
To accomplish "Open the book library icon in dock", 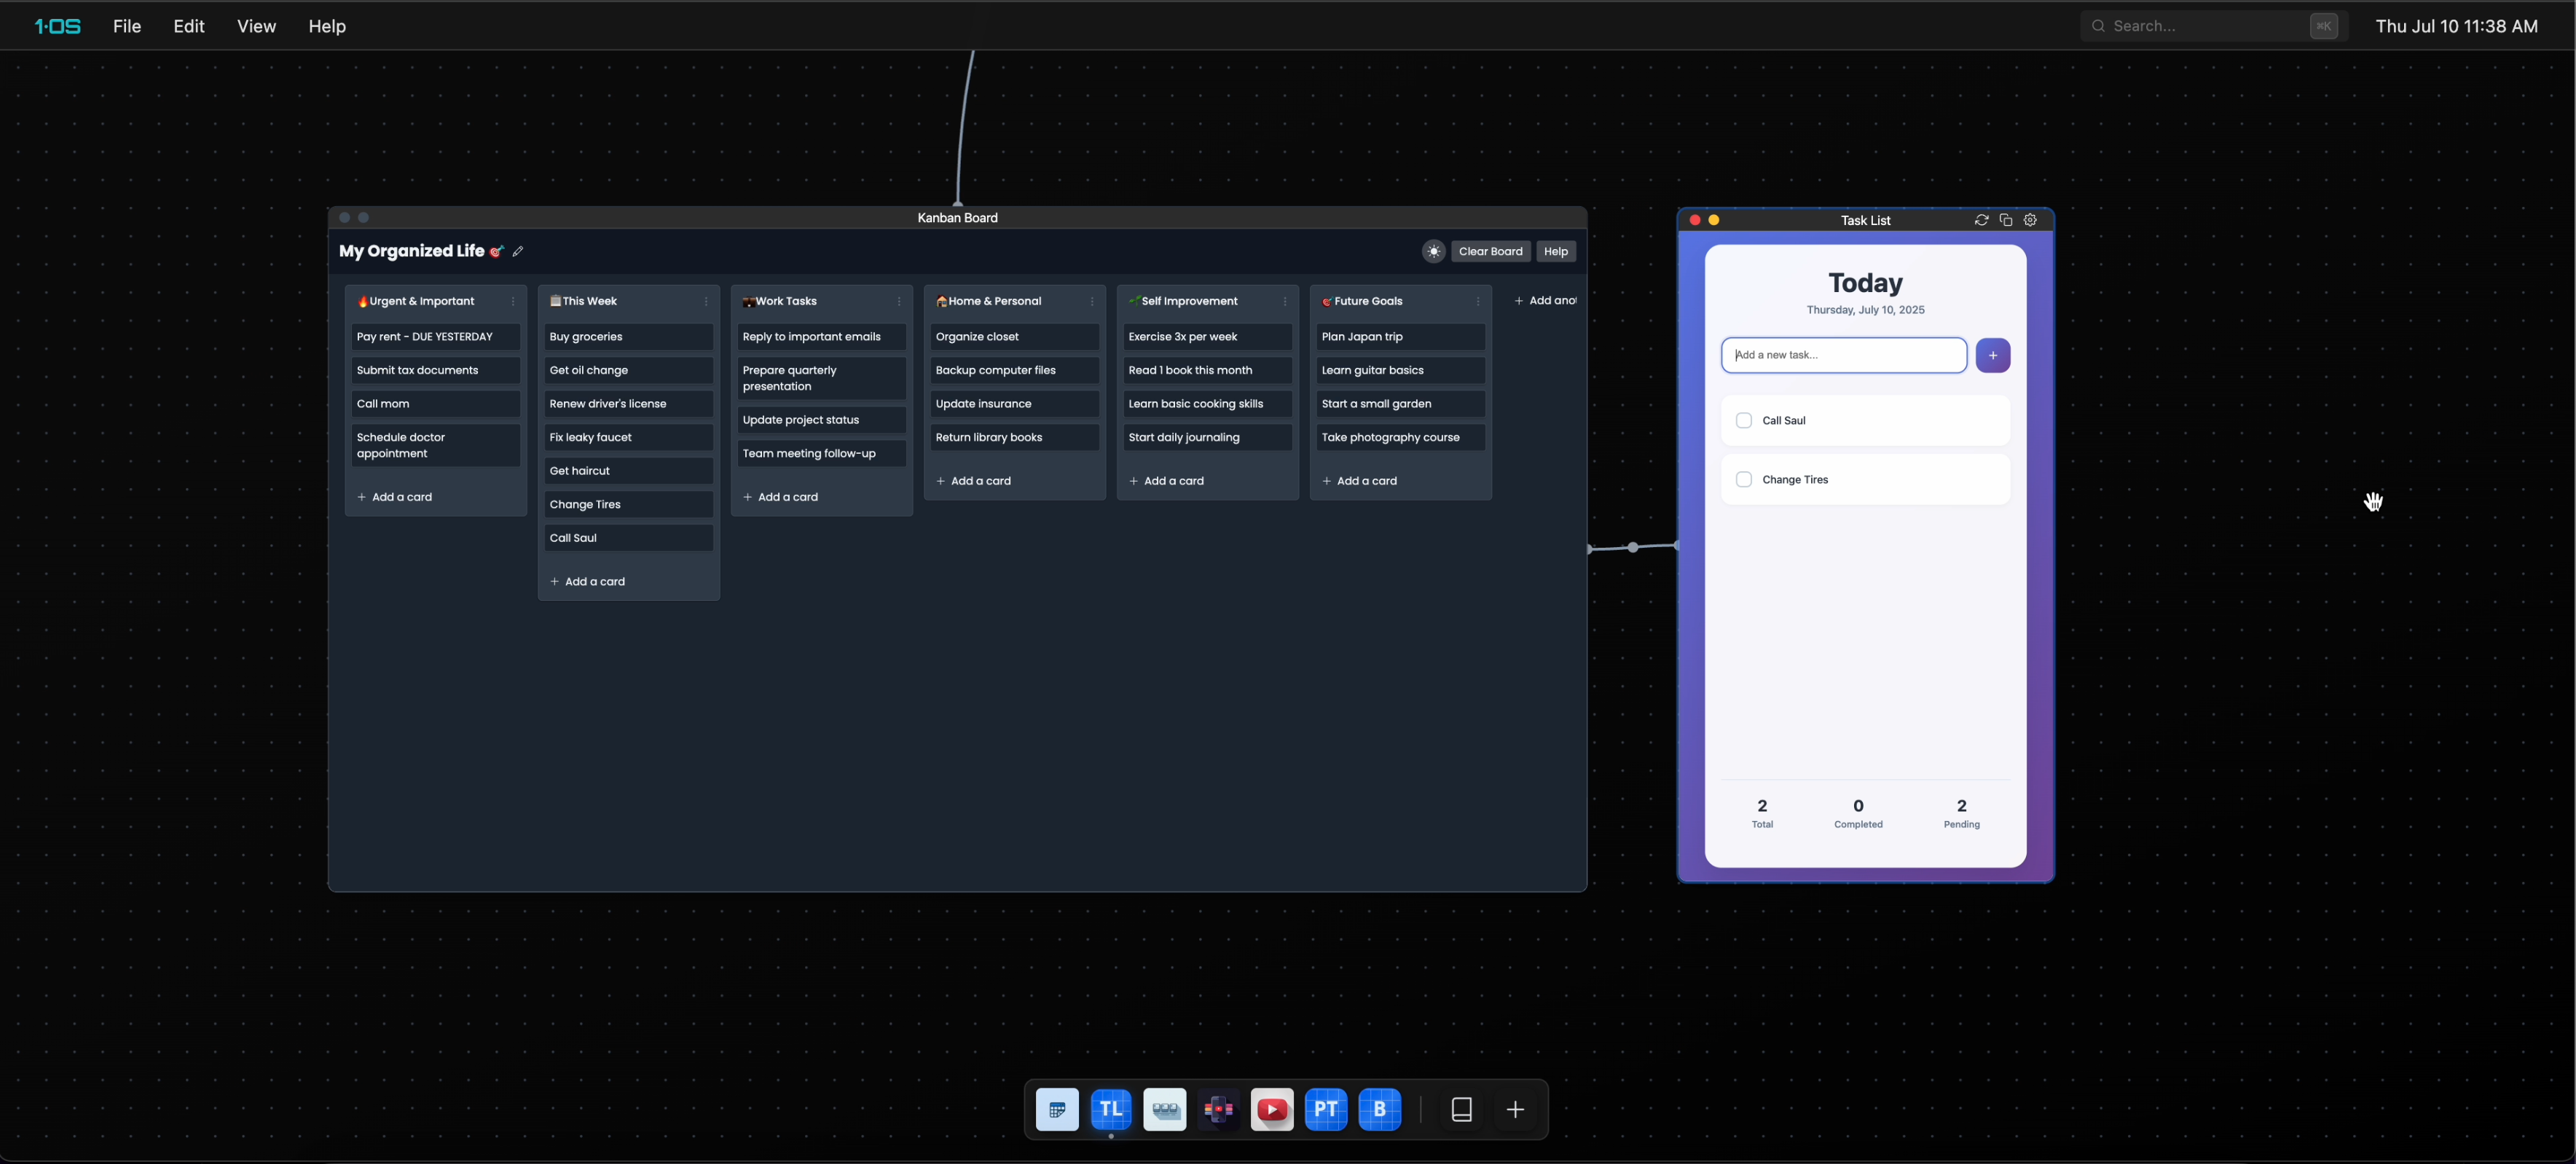I will coord(1461,1109).
